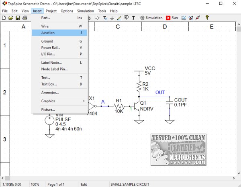The image size is (241, 187).
Task: Choose Text Box... from Insert menu
Action: tap(59, 84)
